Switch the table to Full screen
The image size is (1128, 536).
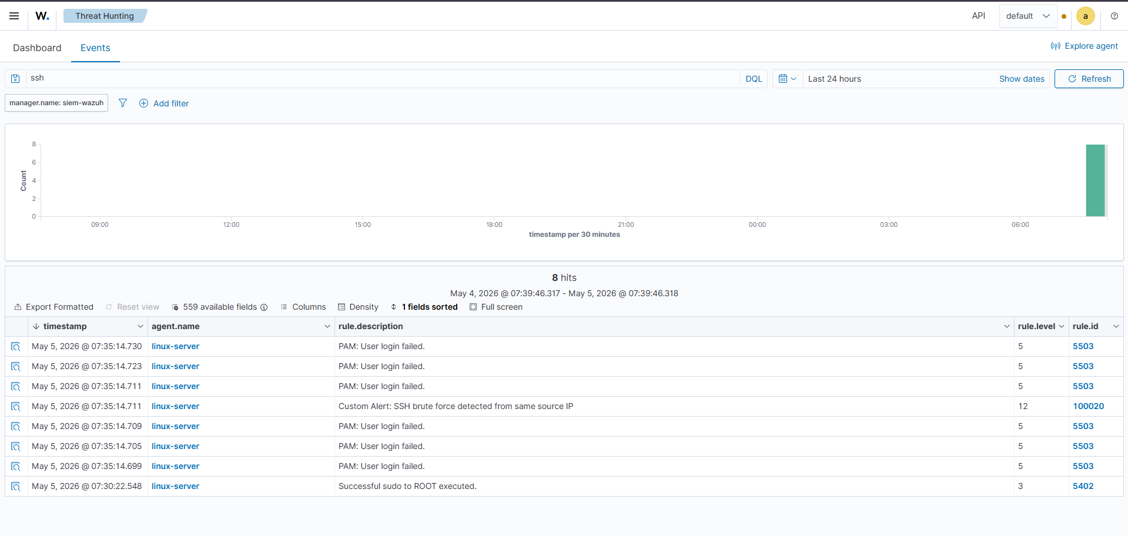tap(496, 307)
